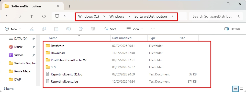This screenshot has width=246, height=92.
Task: Click DataStore folder icon
Action: (48, 46)
